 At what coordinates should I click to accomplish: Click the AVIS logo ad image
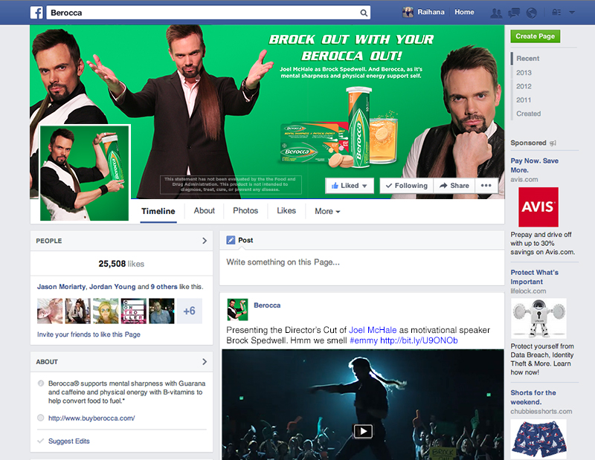(x=538, y=207)
